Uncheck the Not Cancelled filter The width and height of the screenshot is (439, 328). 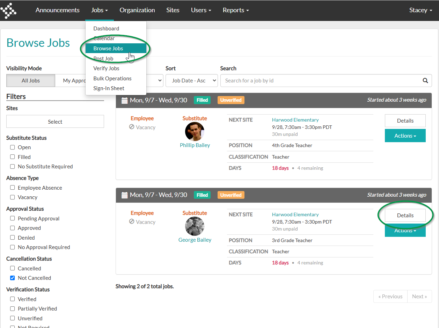pyautogui.click(x=13, y=278)
